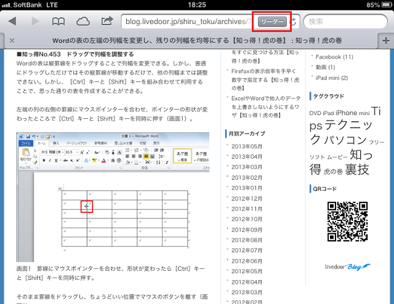Open the Firefoxの表示倍率 article link
This screenshot has height=304, width=394.
tap(265, 79)
